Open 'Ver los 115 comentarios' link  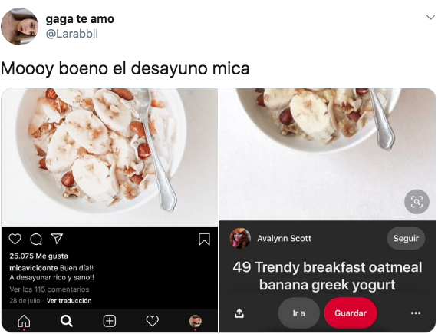49,289
